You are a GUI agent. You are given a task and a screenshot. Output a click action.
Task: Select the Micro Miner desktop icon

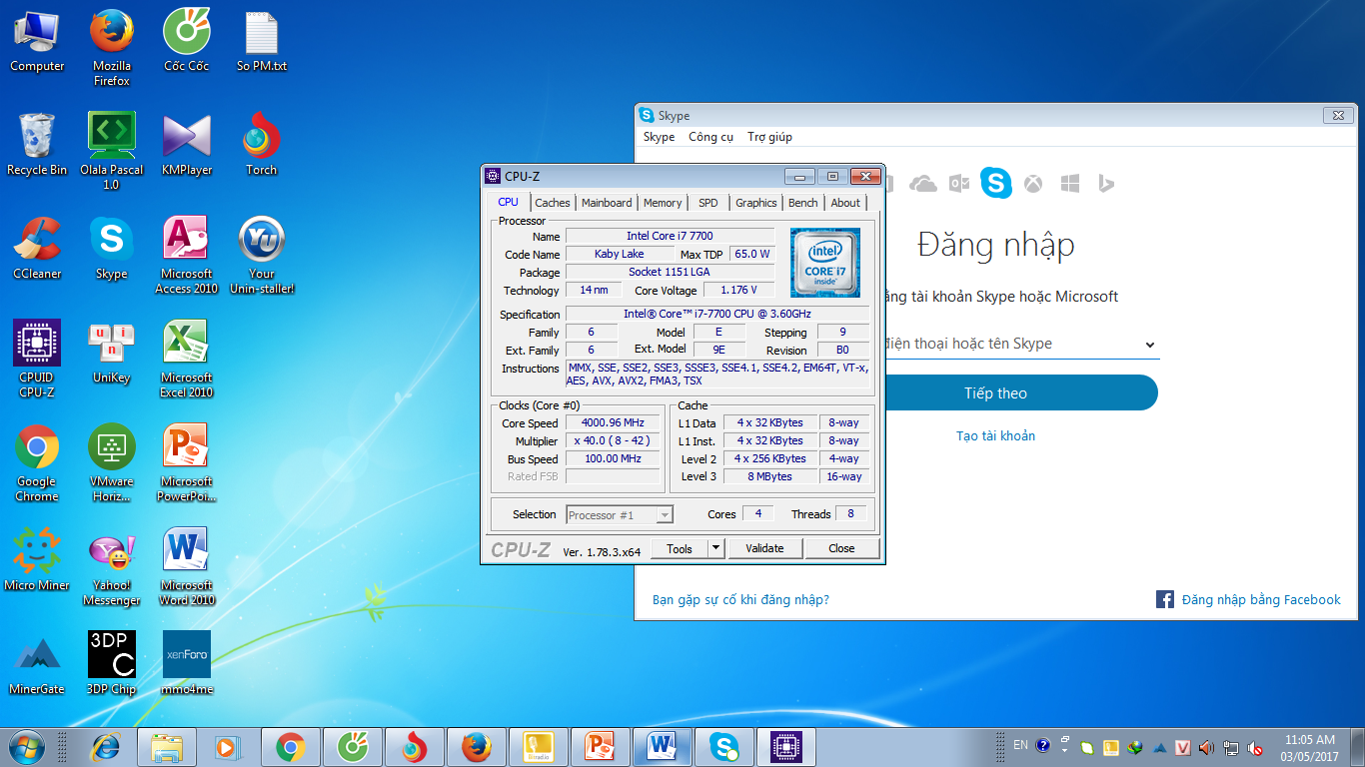(x=37, y=559)
